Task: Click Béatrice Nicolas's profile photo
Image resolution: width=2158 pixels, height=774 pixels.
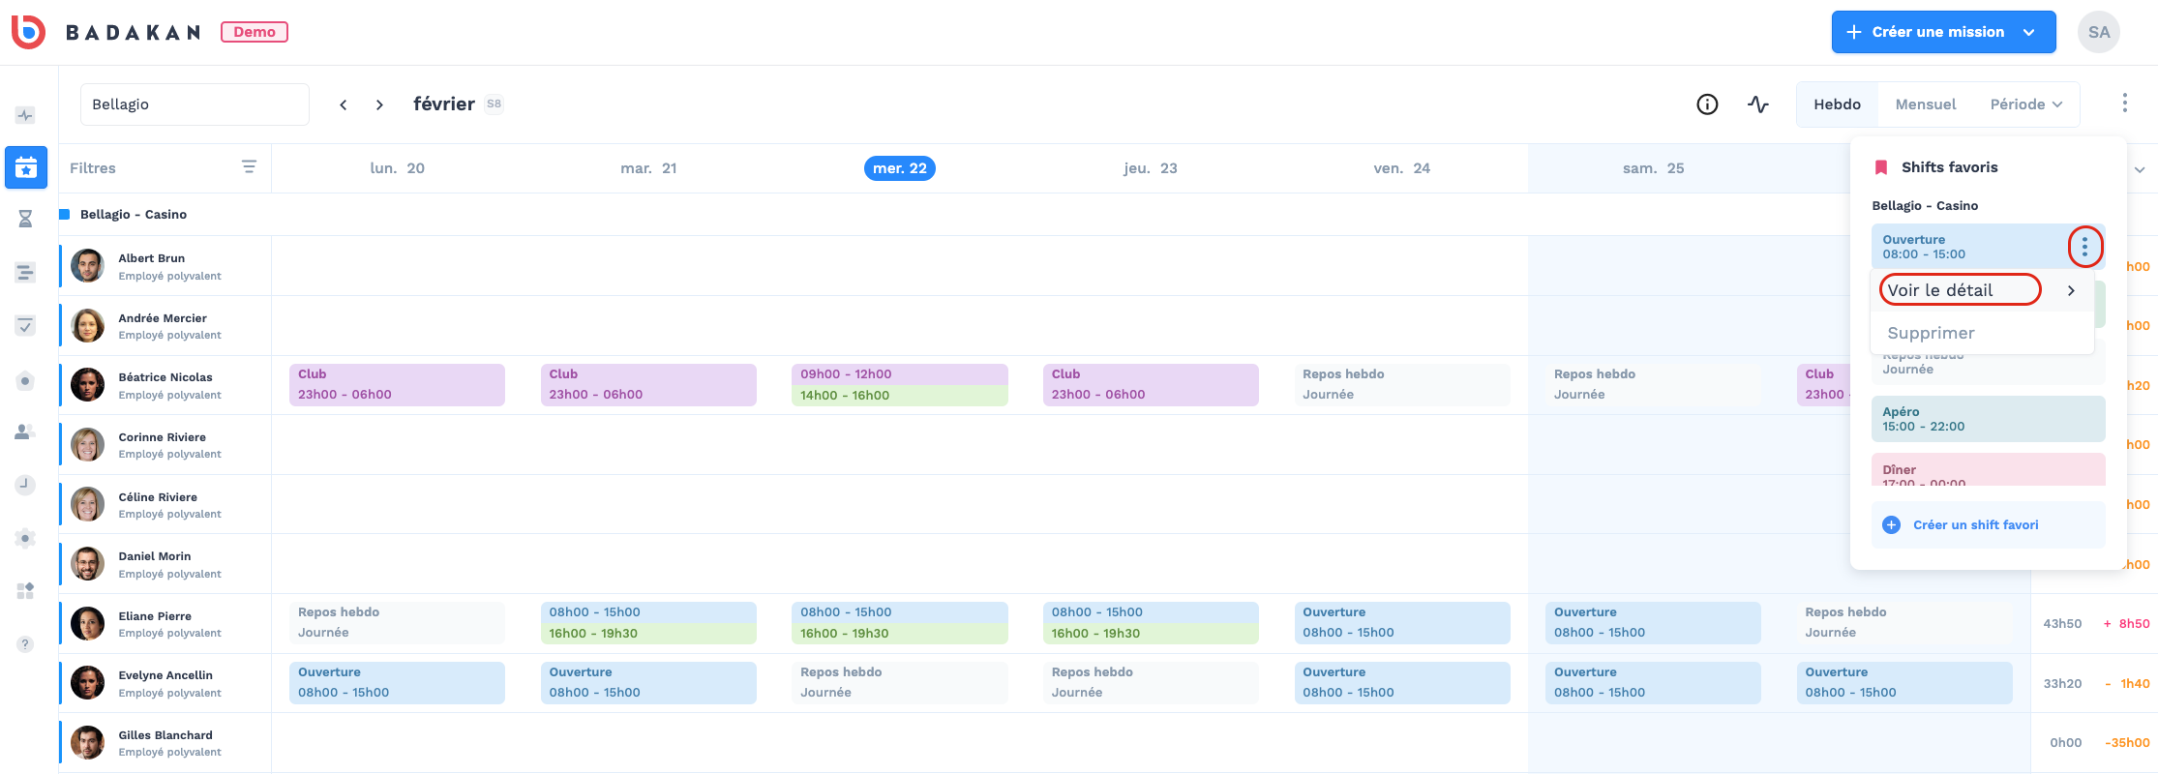Action: click(x=88, y=385)
